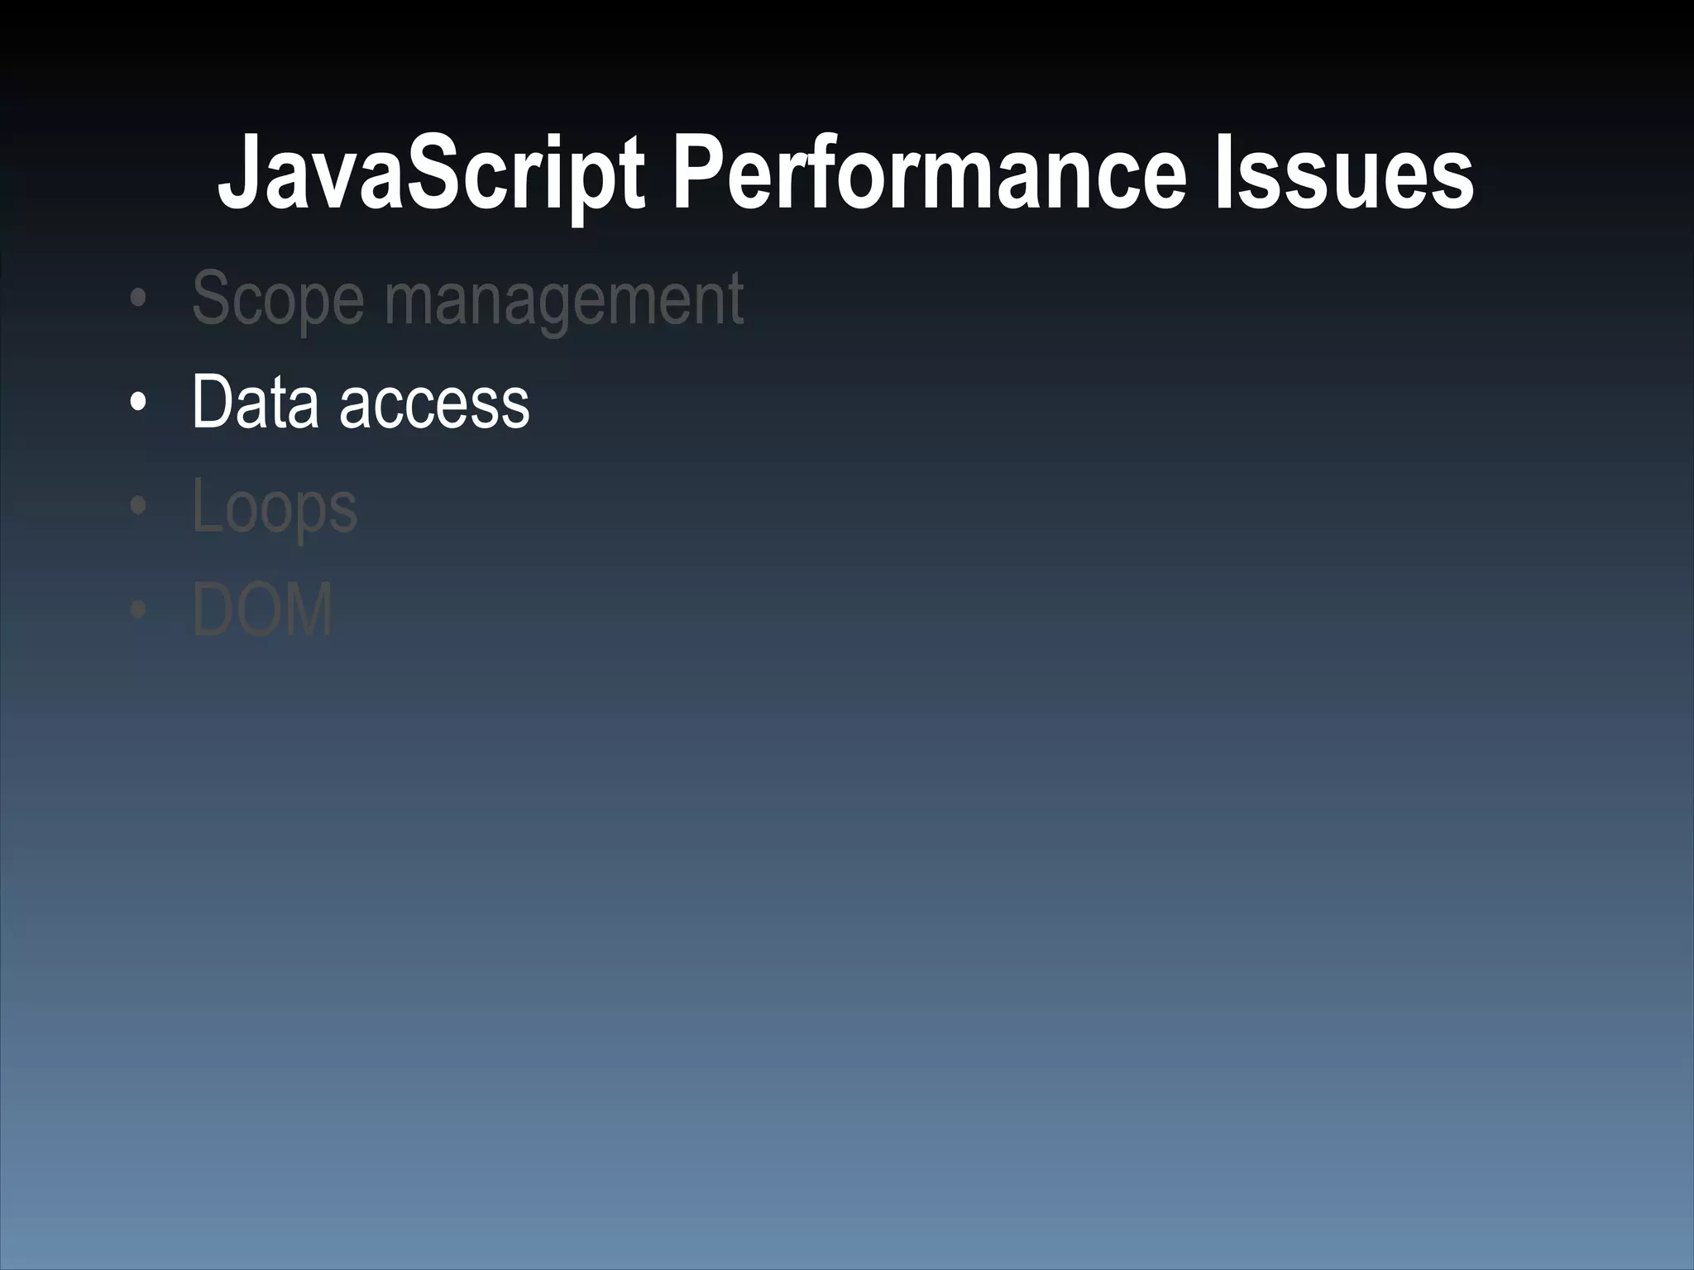Viewport: 1694px width, 1270px height.
Task: Click the dimmed "Loops" bullet text
Action: (x=275, y=507)
